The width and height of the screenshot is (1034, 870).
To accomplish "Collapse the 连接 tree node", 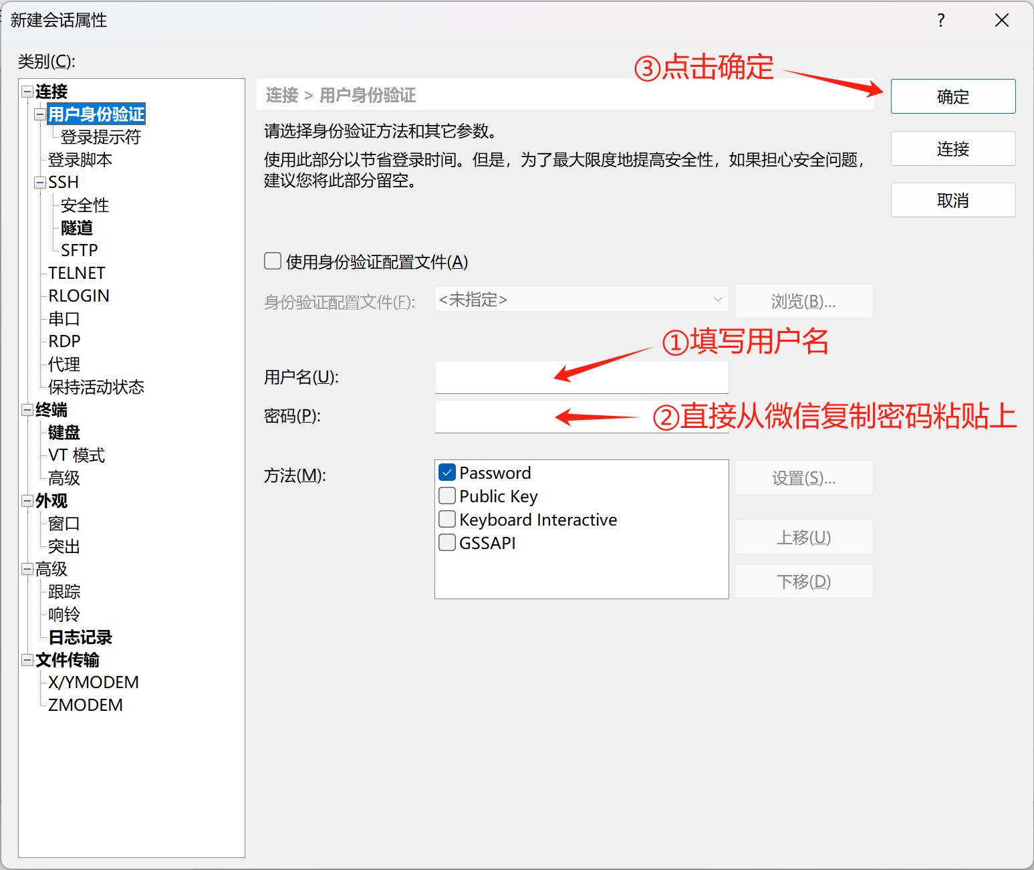I will [x=27, y=91].
